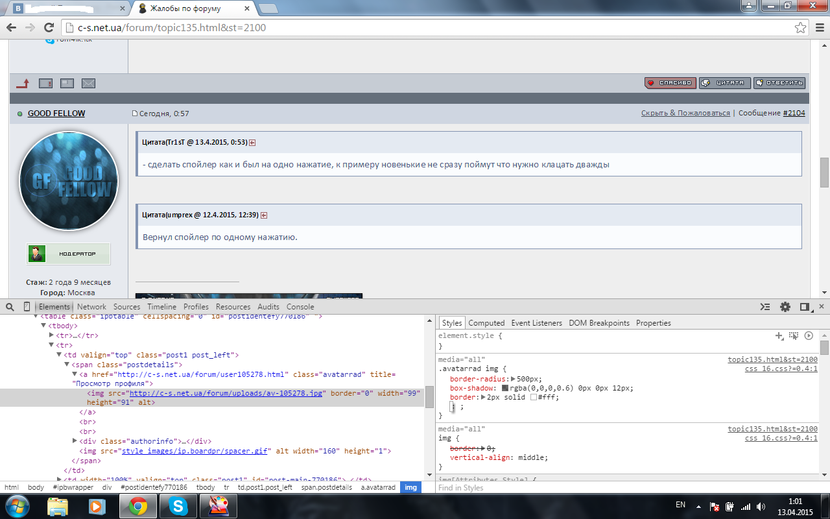Expand border-radius property triangle
The width and height of the screenshot is (830, 519).
(x=514, y=379)
